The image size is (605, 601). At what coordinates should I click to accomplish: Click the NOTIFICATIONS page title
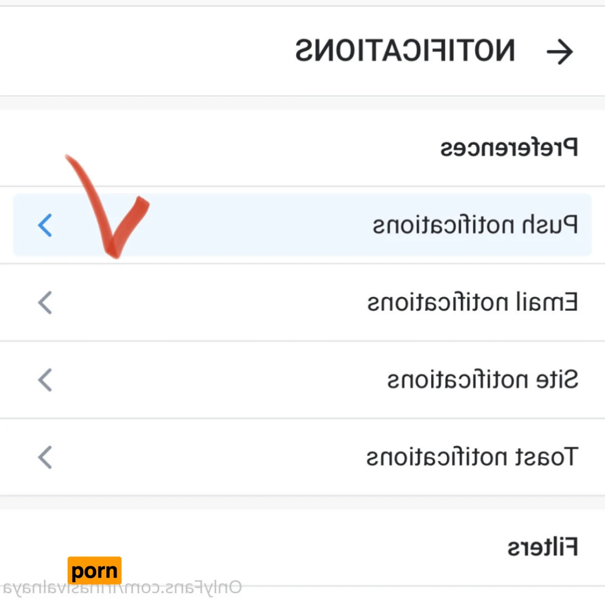[405, 51]
